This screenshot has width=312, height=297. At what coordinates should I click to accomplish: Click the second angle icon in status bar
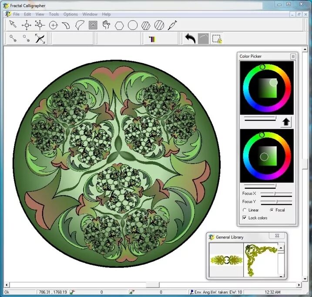point(131,292)
